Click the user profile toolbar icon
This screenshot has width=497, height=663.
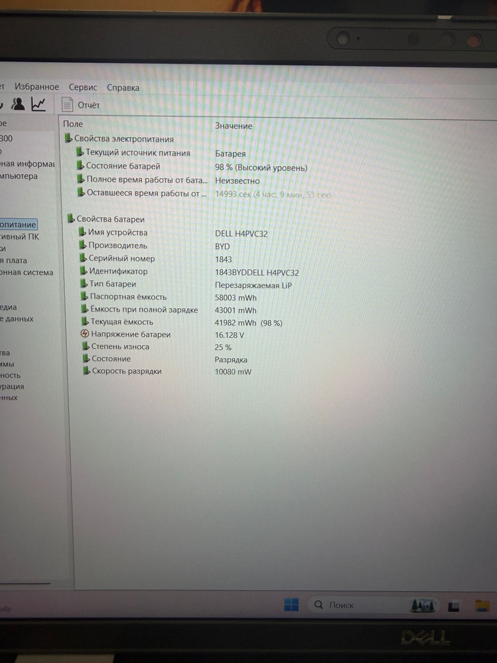18,104
